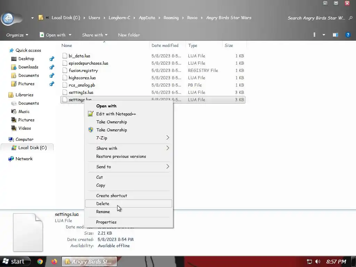Viewport: 356px width, 267px height.
Task: Choose Open with in the context menu
Action: point(129,106)
